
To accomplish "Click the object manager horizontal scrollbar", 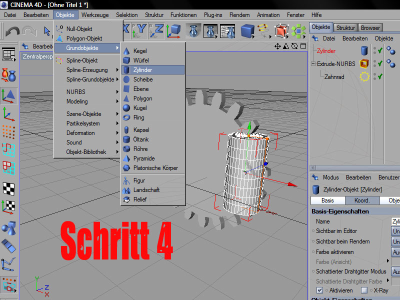I will [x=354, y=167].
